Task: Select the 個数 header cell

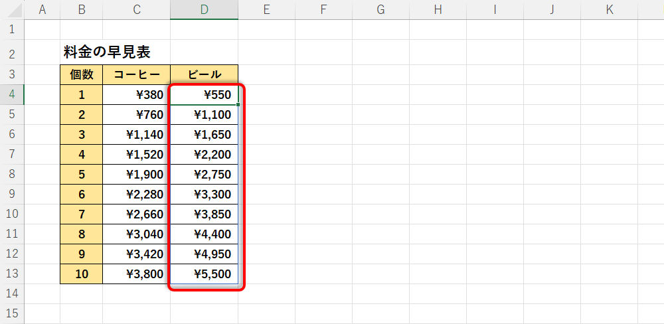Action: tap(81, 74)
